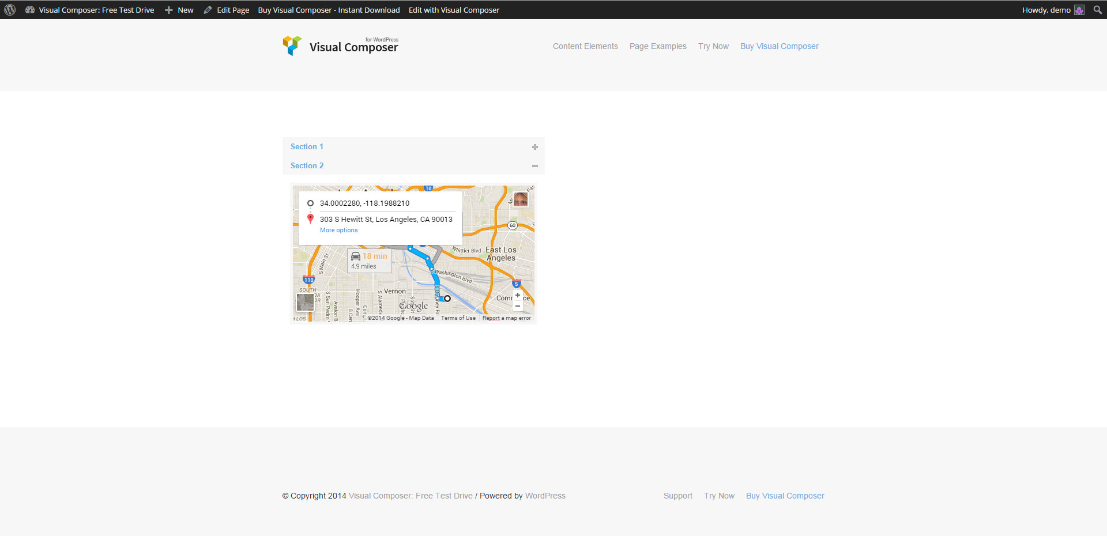Open Edit with Visual Composer
The height and width of the screenshot is (536, 1107).
[x=454, y=10]
